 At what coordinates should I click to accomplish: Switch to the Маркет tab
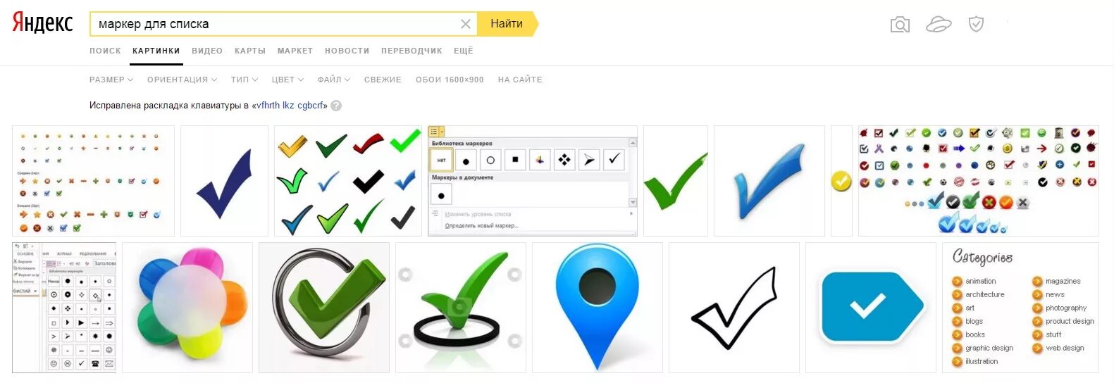[295, 51]
